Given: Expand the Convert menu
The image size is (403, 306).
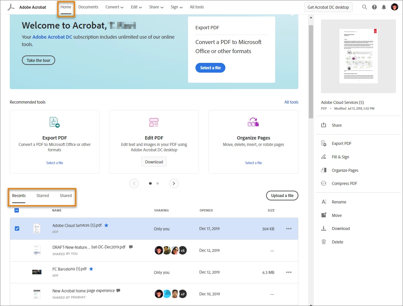Looking at the screenshot, I should pyautogui.click(x=114, y=7).
